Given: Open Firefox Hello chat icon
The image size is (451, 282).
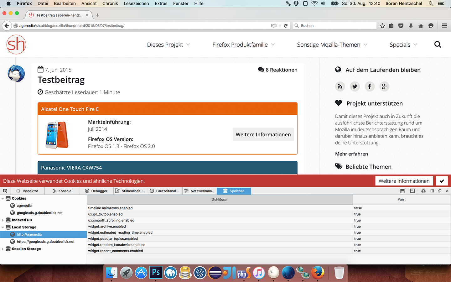Looking at the screenshot, I should (431, 26).
